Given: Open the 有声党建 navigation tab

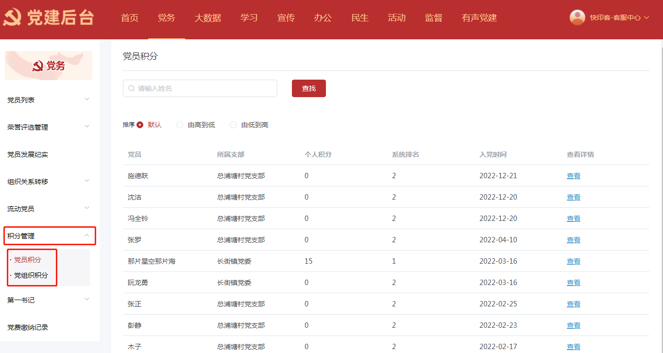Looking at the screenshot, I should (x=479, y=18).
